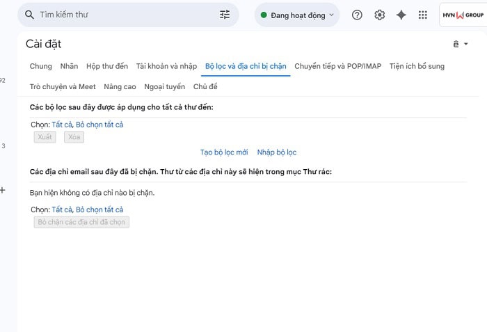Click the Nhập bộ lọc link
The height and width of the screenshot is (332, 487).
point(277,152)
